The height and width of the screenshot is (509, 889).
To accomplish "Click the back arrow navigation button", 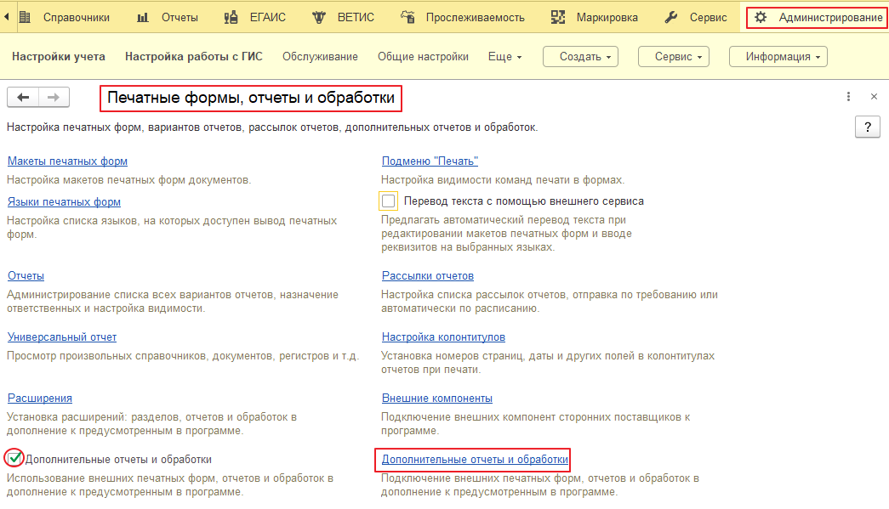I will click(x=23, y=98).
